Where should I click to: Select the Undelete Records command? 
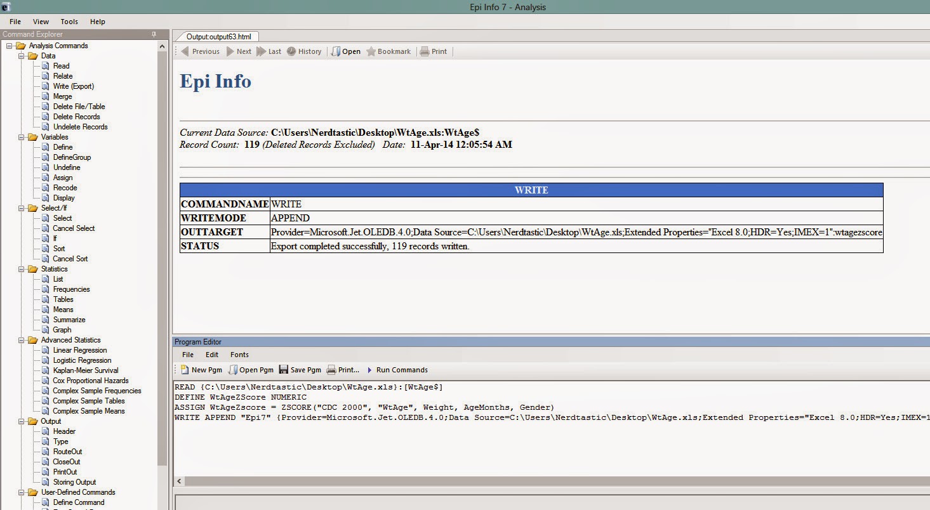(x=81, y=127)
